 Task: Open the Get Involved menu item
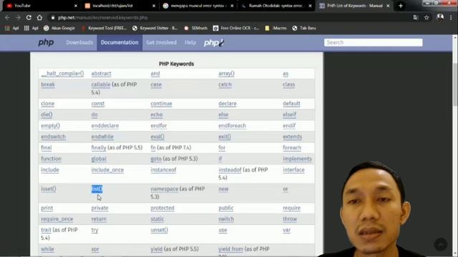(x=161, y=43)
